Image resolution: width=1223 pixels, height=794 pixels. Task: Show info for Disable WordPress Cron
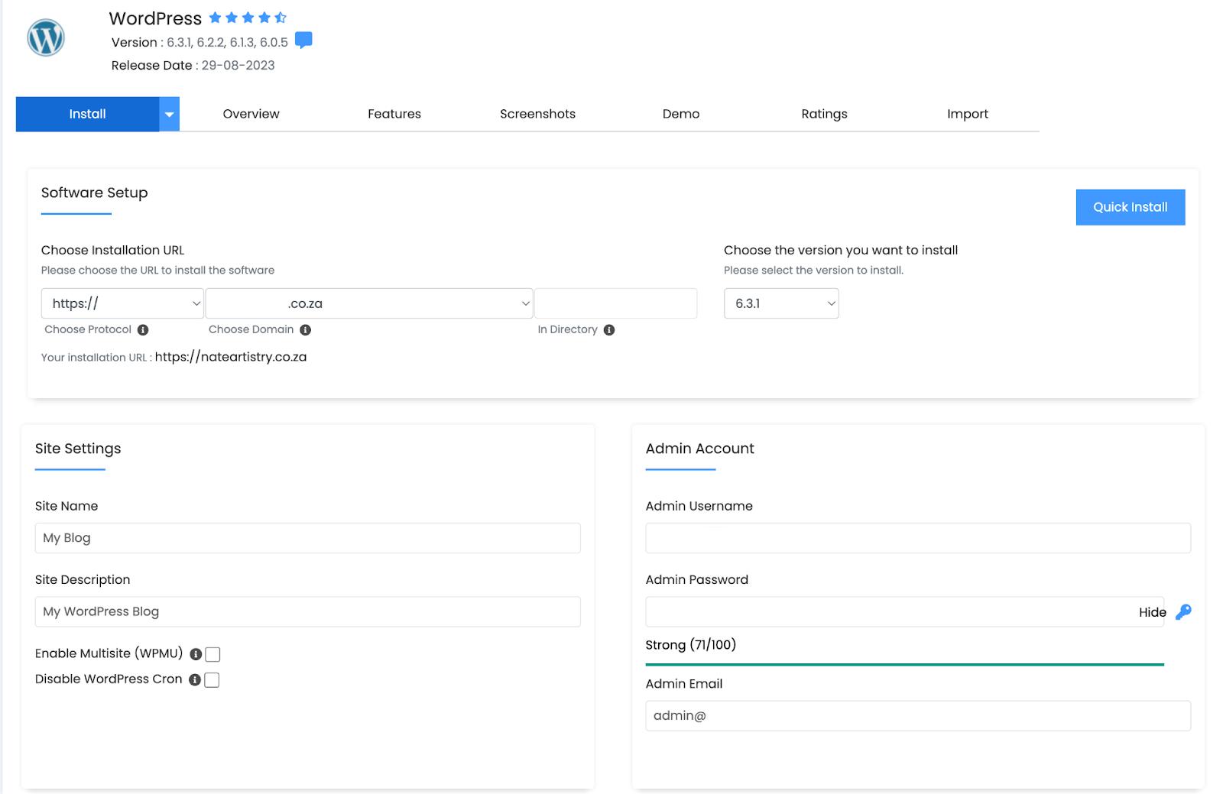pyautogui.click(x=195, y=680)
